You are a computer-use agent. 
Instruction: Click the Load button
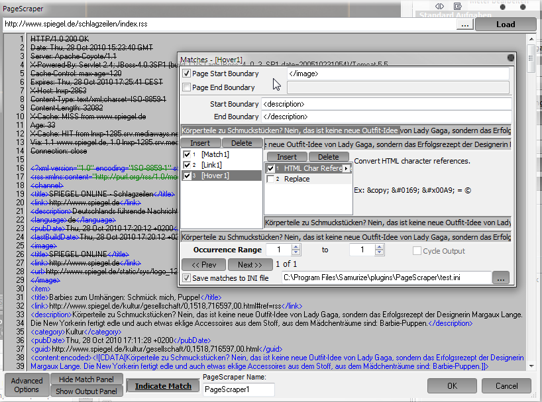506,25
